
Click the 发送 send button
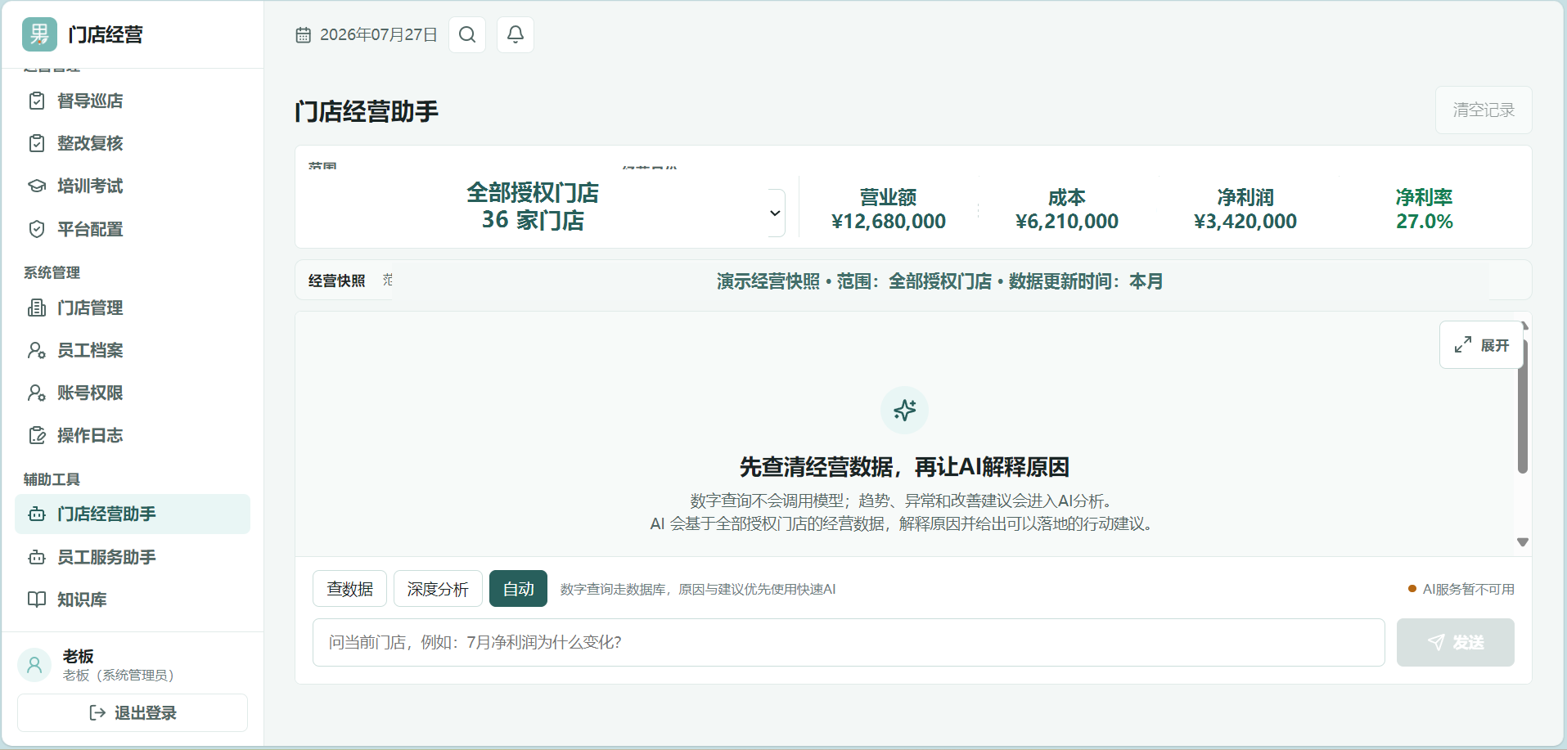pyautogui.click(x=1456, y=643)
